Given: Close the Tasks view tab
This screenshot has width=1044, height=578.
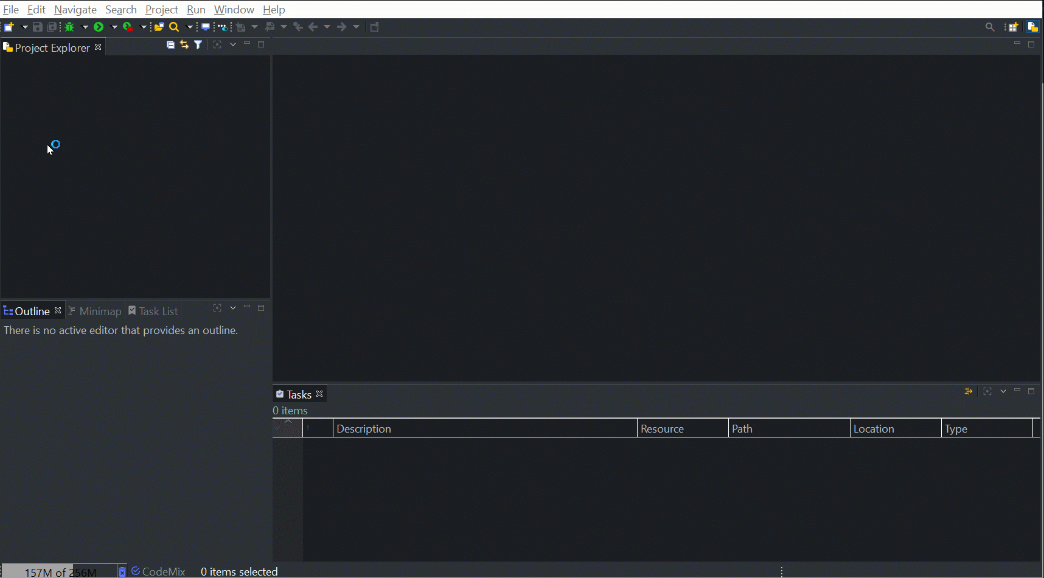Looking at the screenshot, I should coord(319,394).
